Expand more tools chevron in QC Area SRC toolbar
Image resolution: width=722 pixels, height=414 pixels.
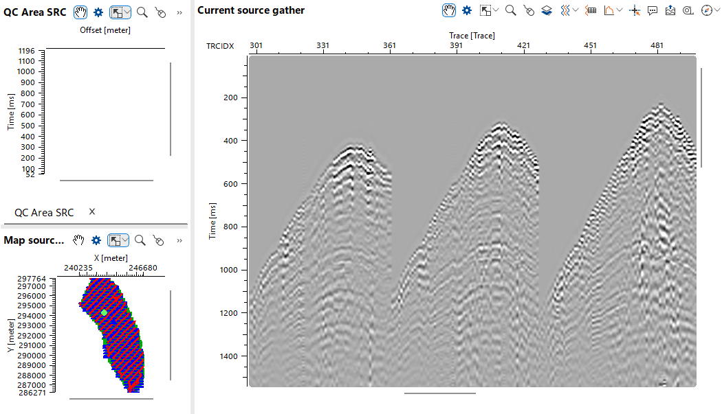179,13
